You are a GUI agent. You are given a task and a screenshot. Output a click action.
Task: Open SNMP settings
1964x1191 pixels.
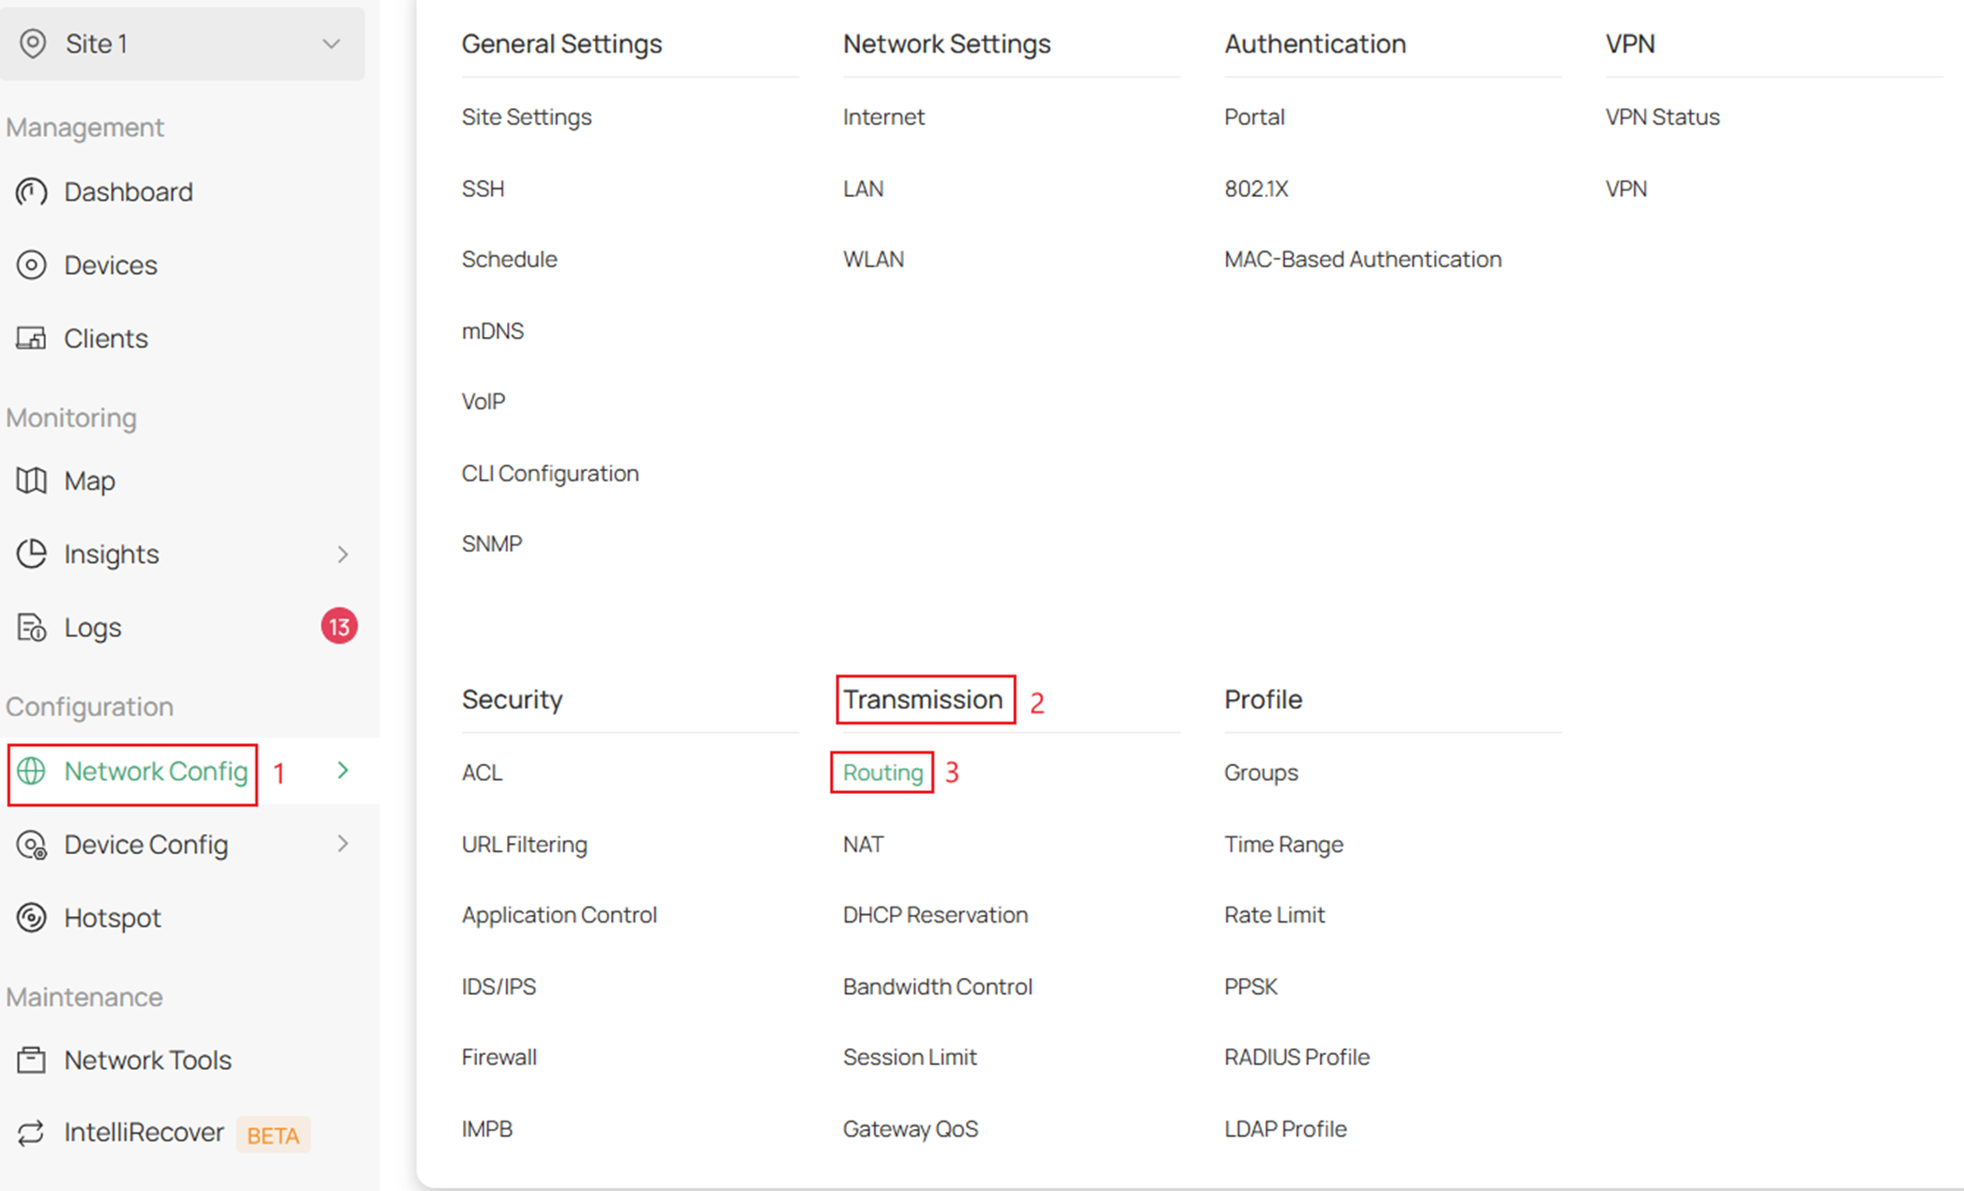pos(492,543)
